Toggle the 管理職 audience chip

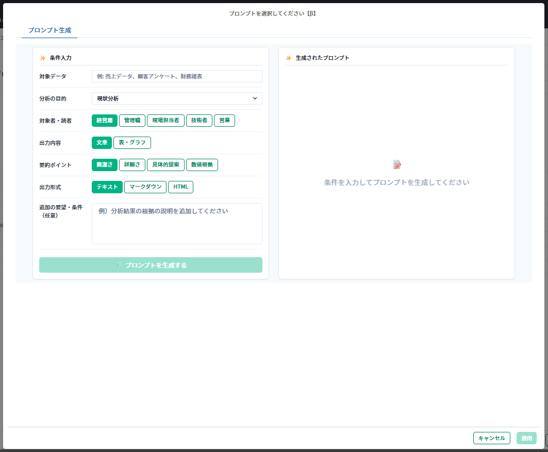(132, 121)
